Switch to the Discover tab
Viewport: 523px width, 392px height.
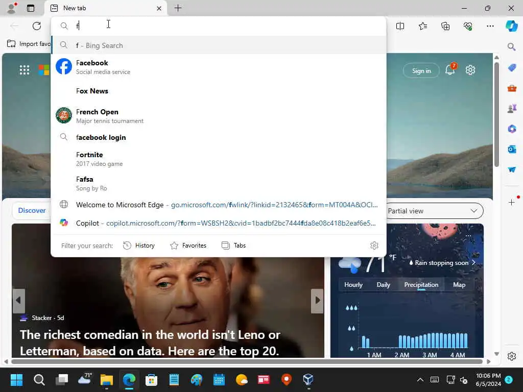(x=32, y=210)
